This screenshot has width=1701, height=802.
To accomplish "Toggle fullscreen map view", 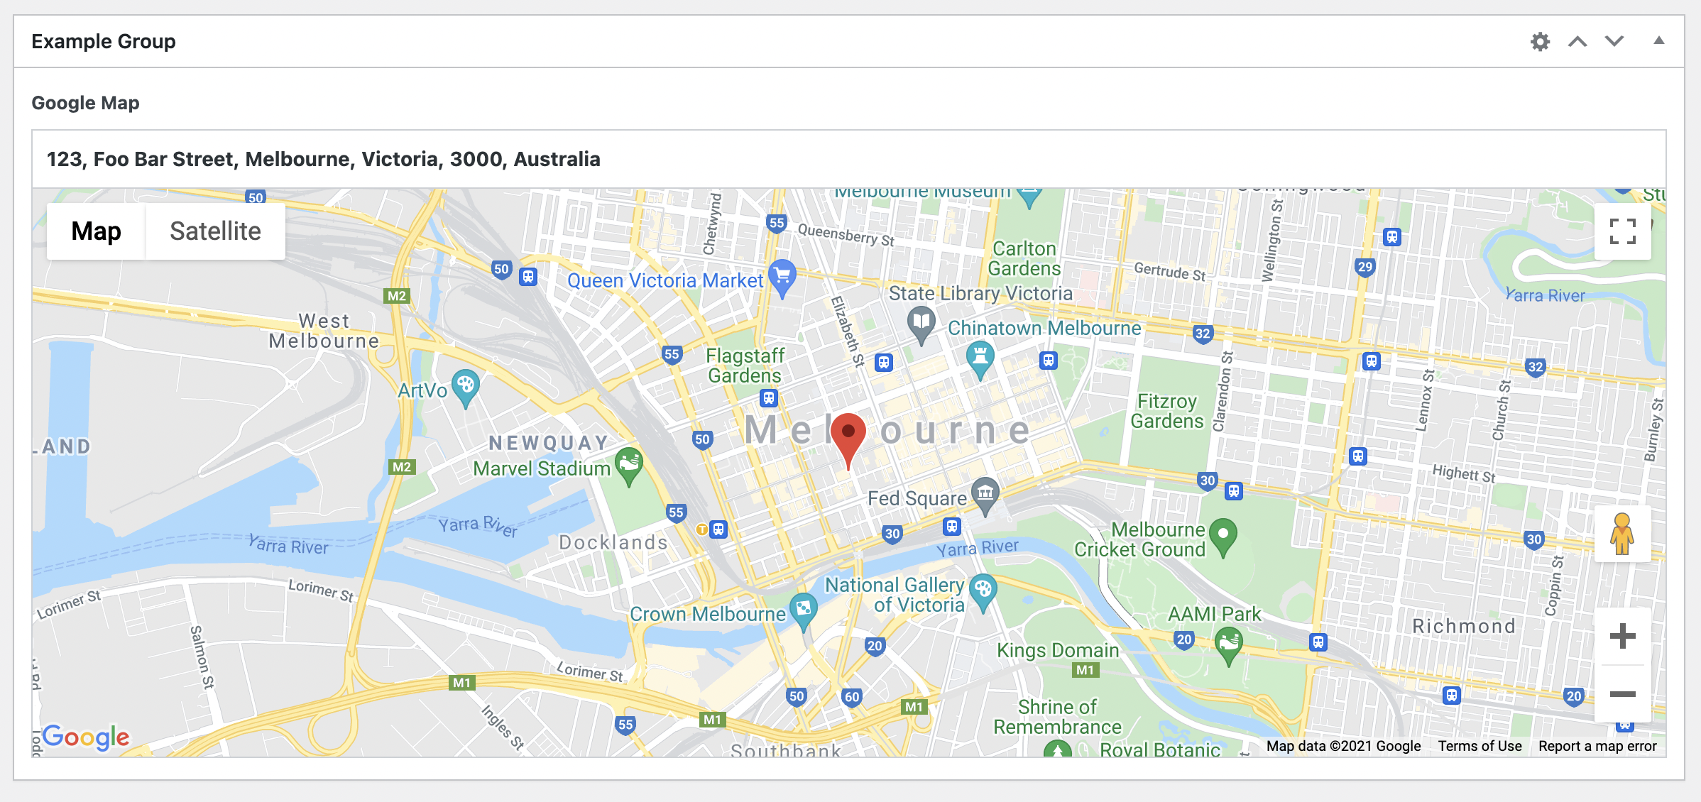I will click(1622, 231).
